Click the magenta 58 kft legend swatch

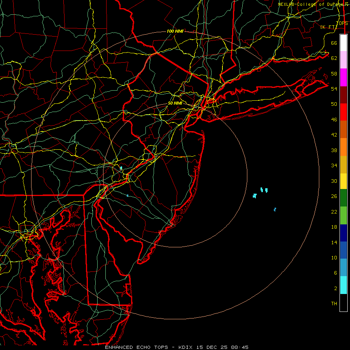coord(343,77)
